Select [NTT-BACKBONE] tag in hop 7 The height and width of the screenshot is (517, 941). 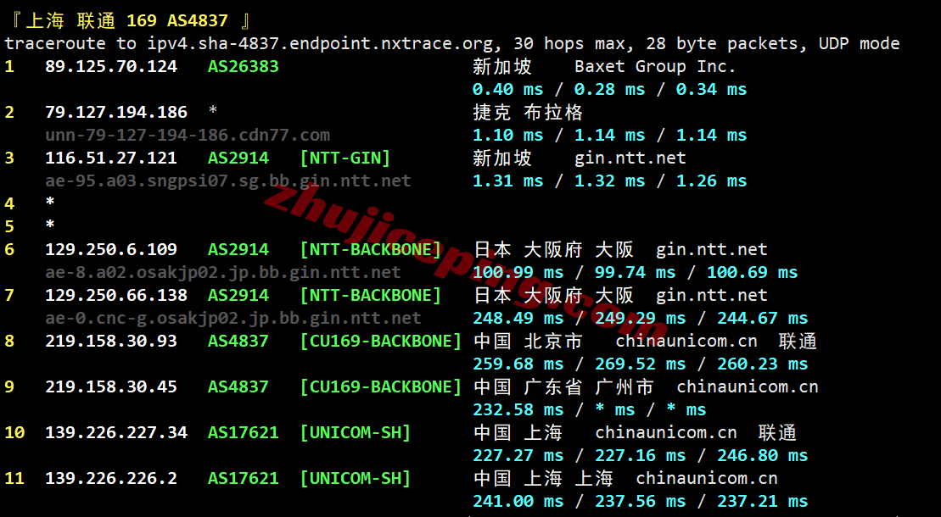(x=371, y=295)
